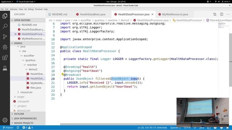Click the Open Changes compare icon
The height and width of the screenshot is (130, 232).
click(x=215, y=14)
